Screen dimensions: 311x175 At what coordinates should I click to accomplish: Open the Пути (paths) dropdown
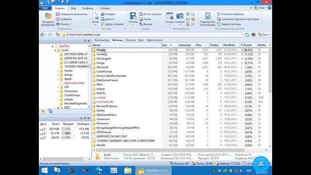click(x=264, y=35)
